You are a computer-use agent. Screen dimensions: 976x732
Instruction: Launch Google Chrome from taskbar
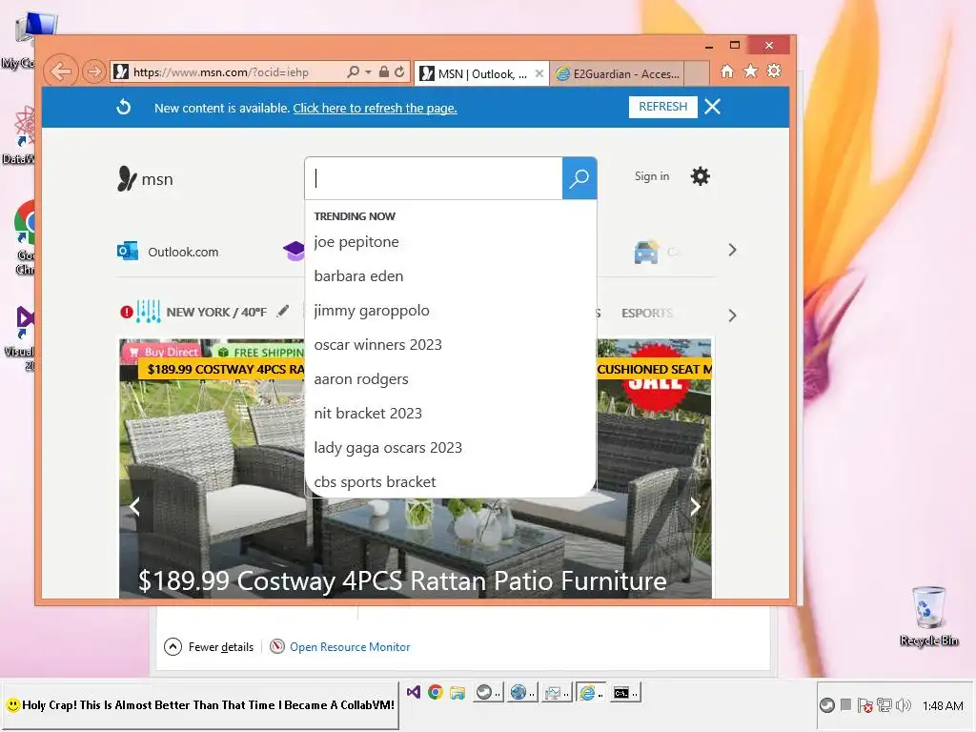pyautogui.click(x=435, y=692)
